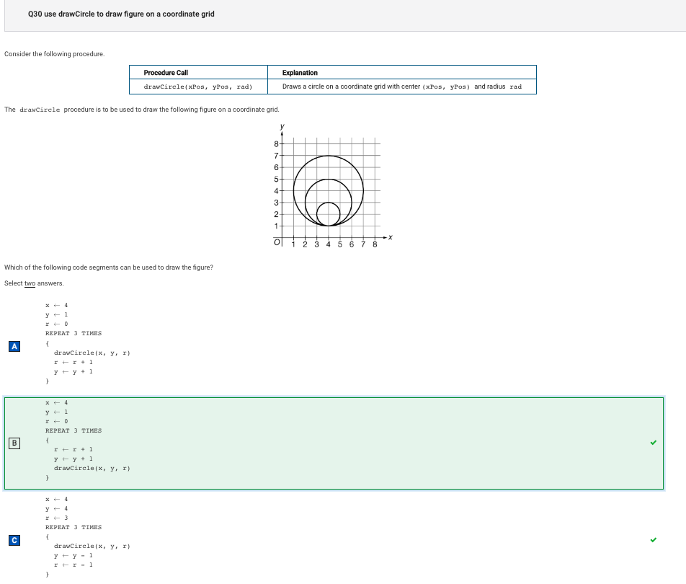The width and height of the screenshot is (686, 584).
Task: Click the Q30 question title text
Action: [x=121, y=14]
